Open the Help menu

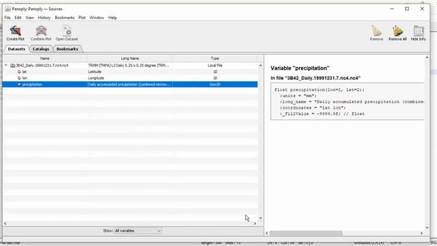pyautogui.click(x=113, y=18)
